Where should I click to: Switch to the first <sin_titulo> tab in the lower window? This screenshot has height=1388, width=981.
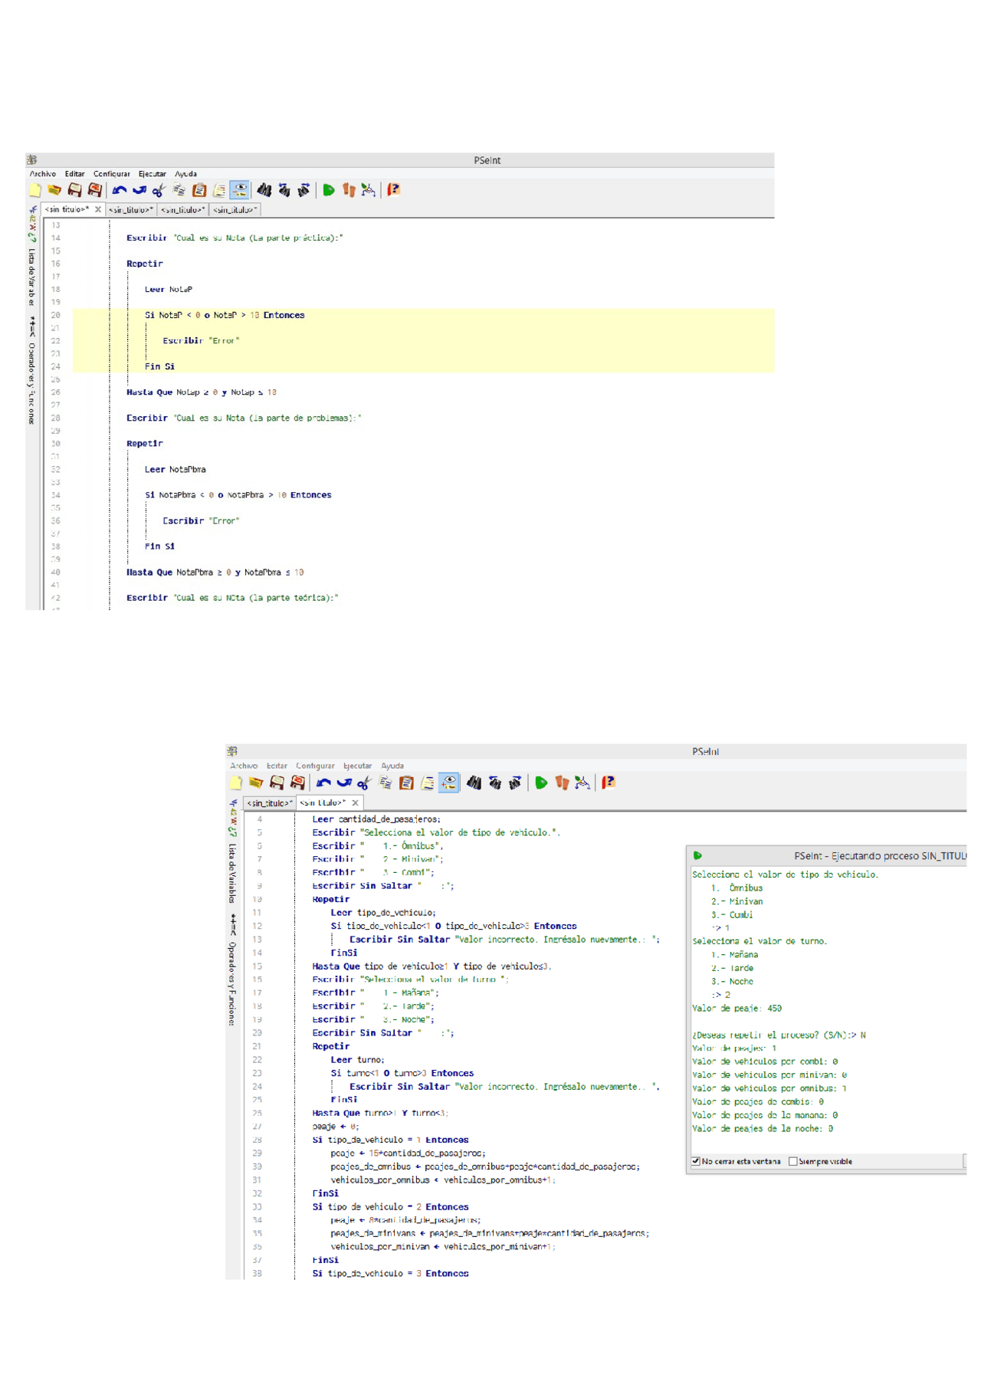tap(270, 803)
